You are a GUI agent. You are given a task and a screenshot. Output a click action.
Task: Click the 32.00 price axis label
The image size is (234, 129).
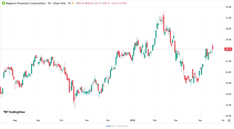[228, 7]
